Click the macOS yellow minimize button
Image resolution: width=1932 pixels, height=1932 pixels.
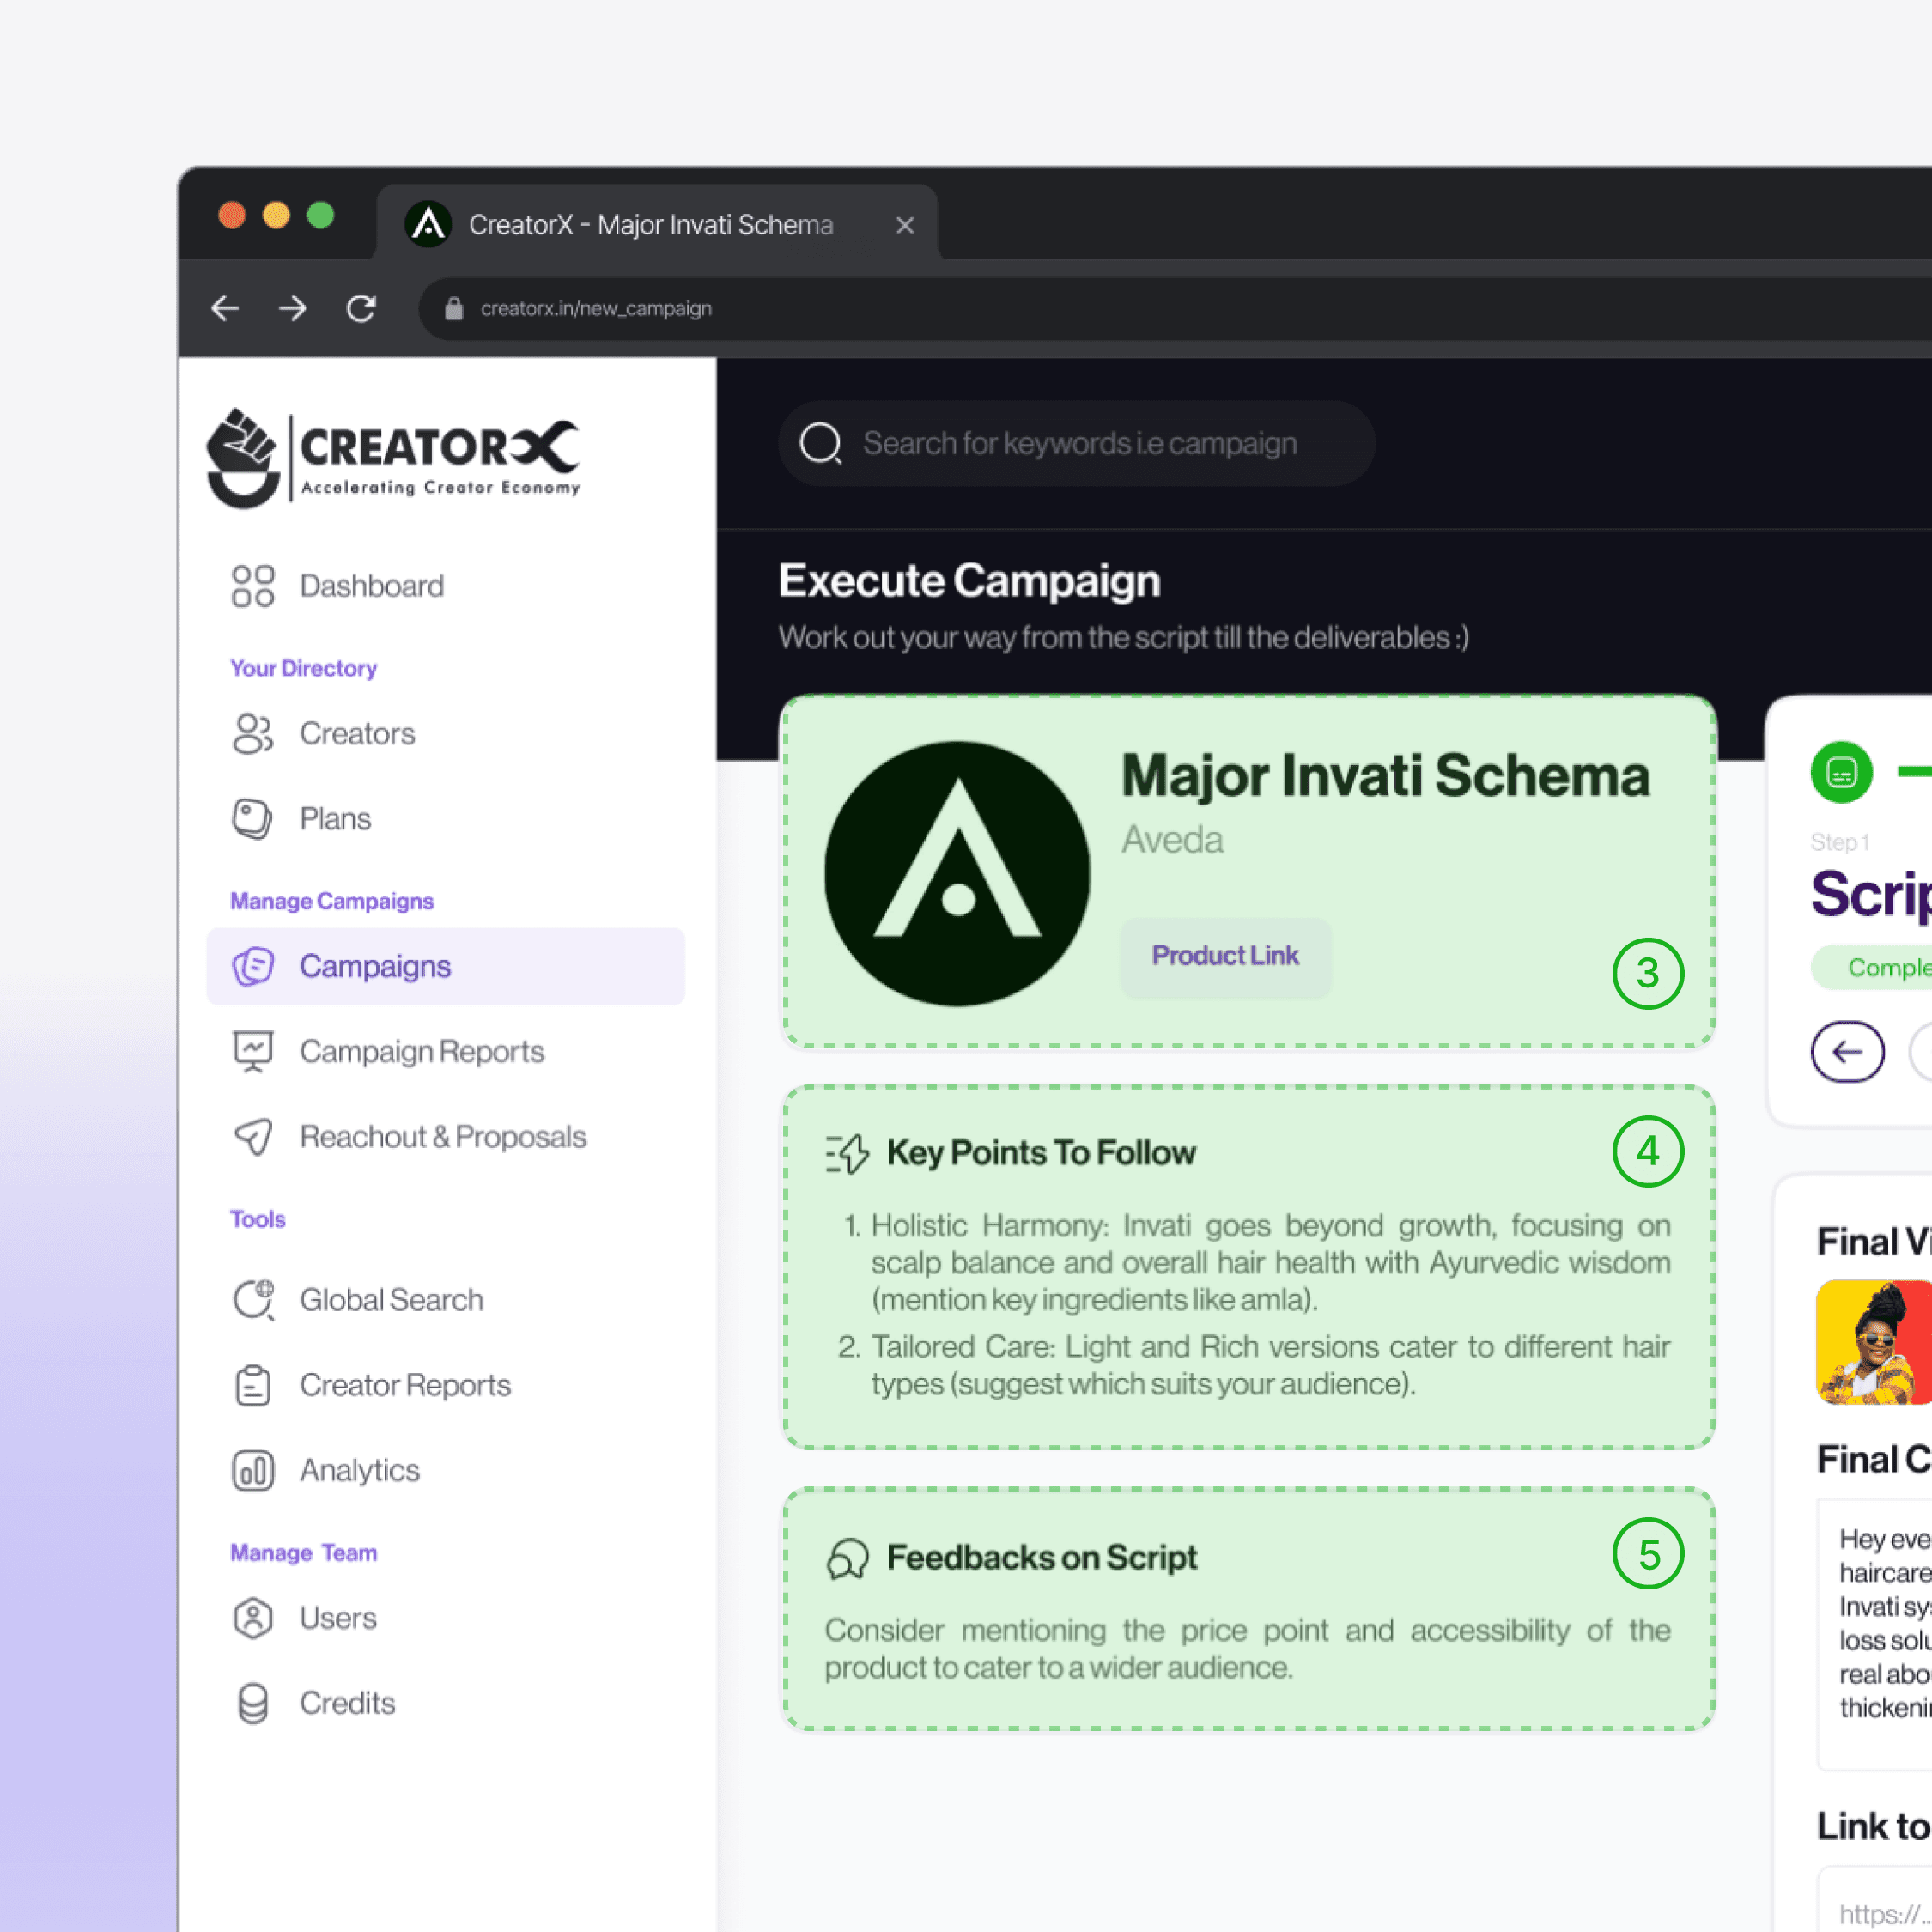point(276,215)
